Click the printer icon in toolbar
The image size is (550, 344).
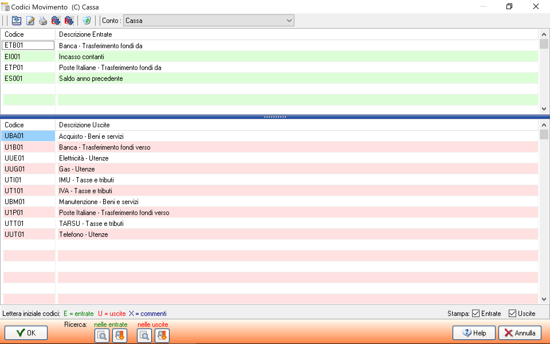point(43,21)
